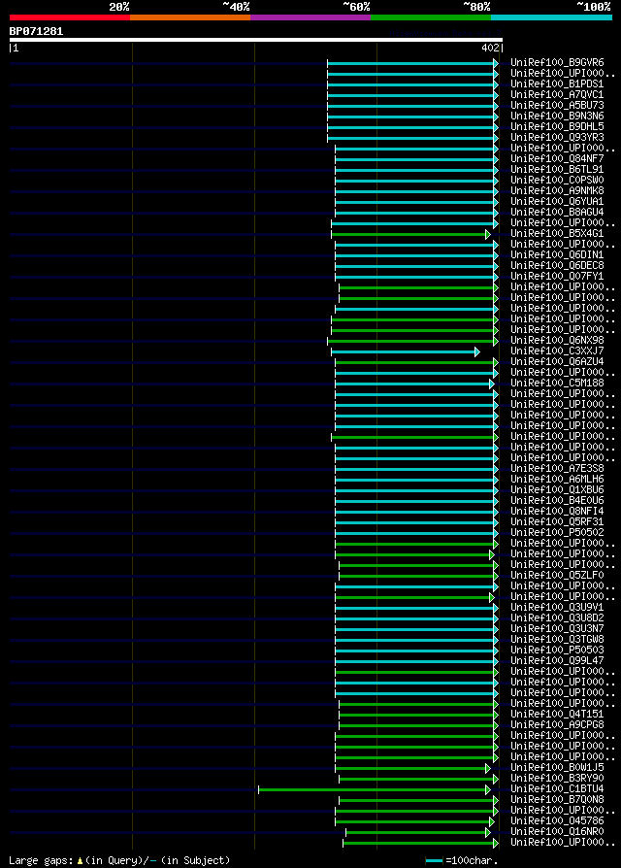
Task: Click the UniRef100_Q5ZLF0 label
Action: tap(557, 576)
